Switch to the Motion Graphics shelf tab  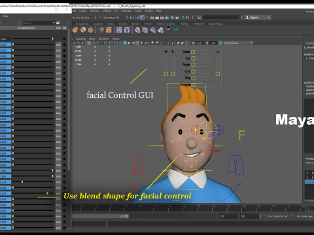[x=166, y=23]
